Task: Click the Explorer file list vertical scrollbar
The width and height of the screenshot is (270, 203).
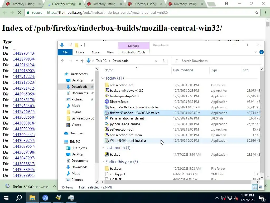Action: pos(262,122)
